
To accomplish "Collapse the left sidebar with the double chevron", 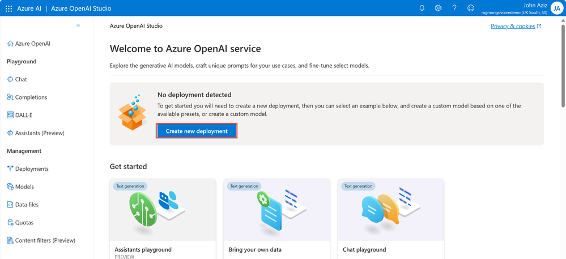I will (x=78, y=25).
